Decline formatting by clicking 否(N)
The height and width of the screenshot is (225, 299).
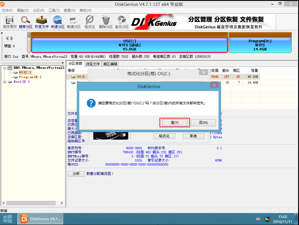coord(203,123)
